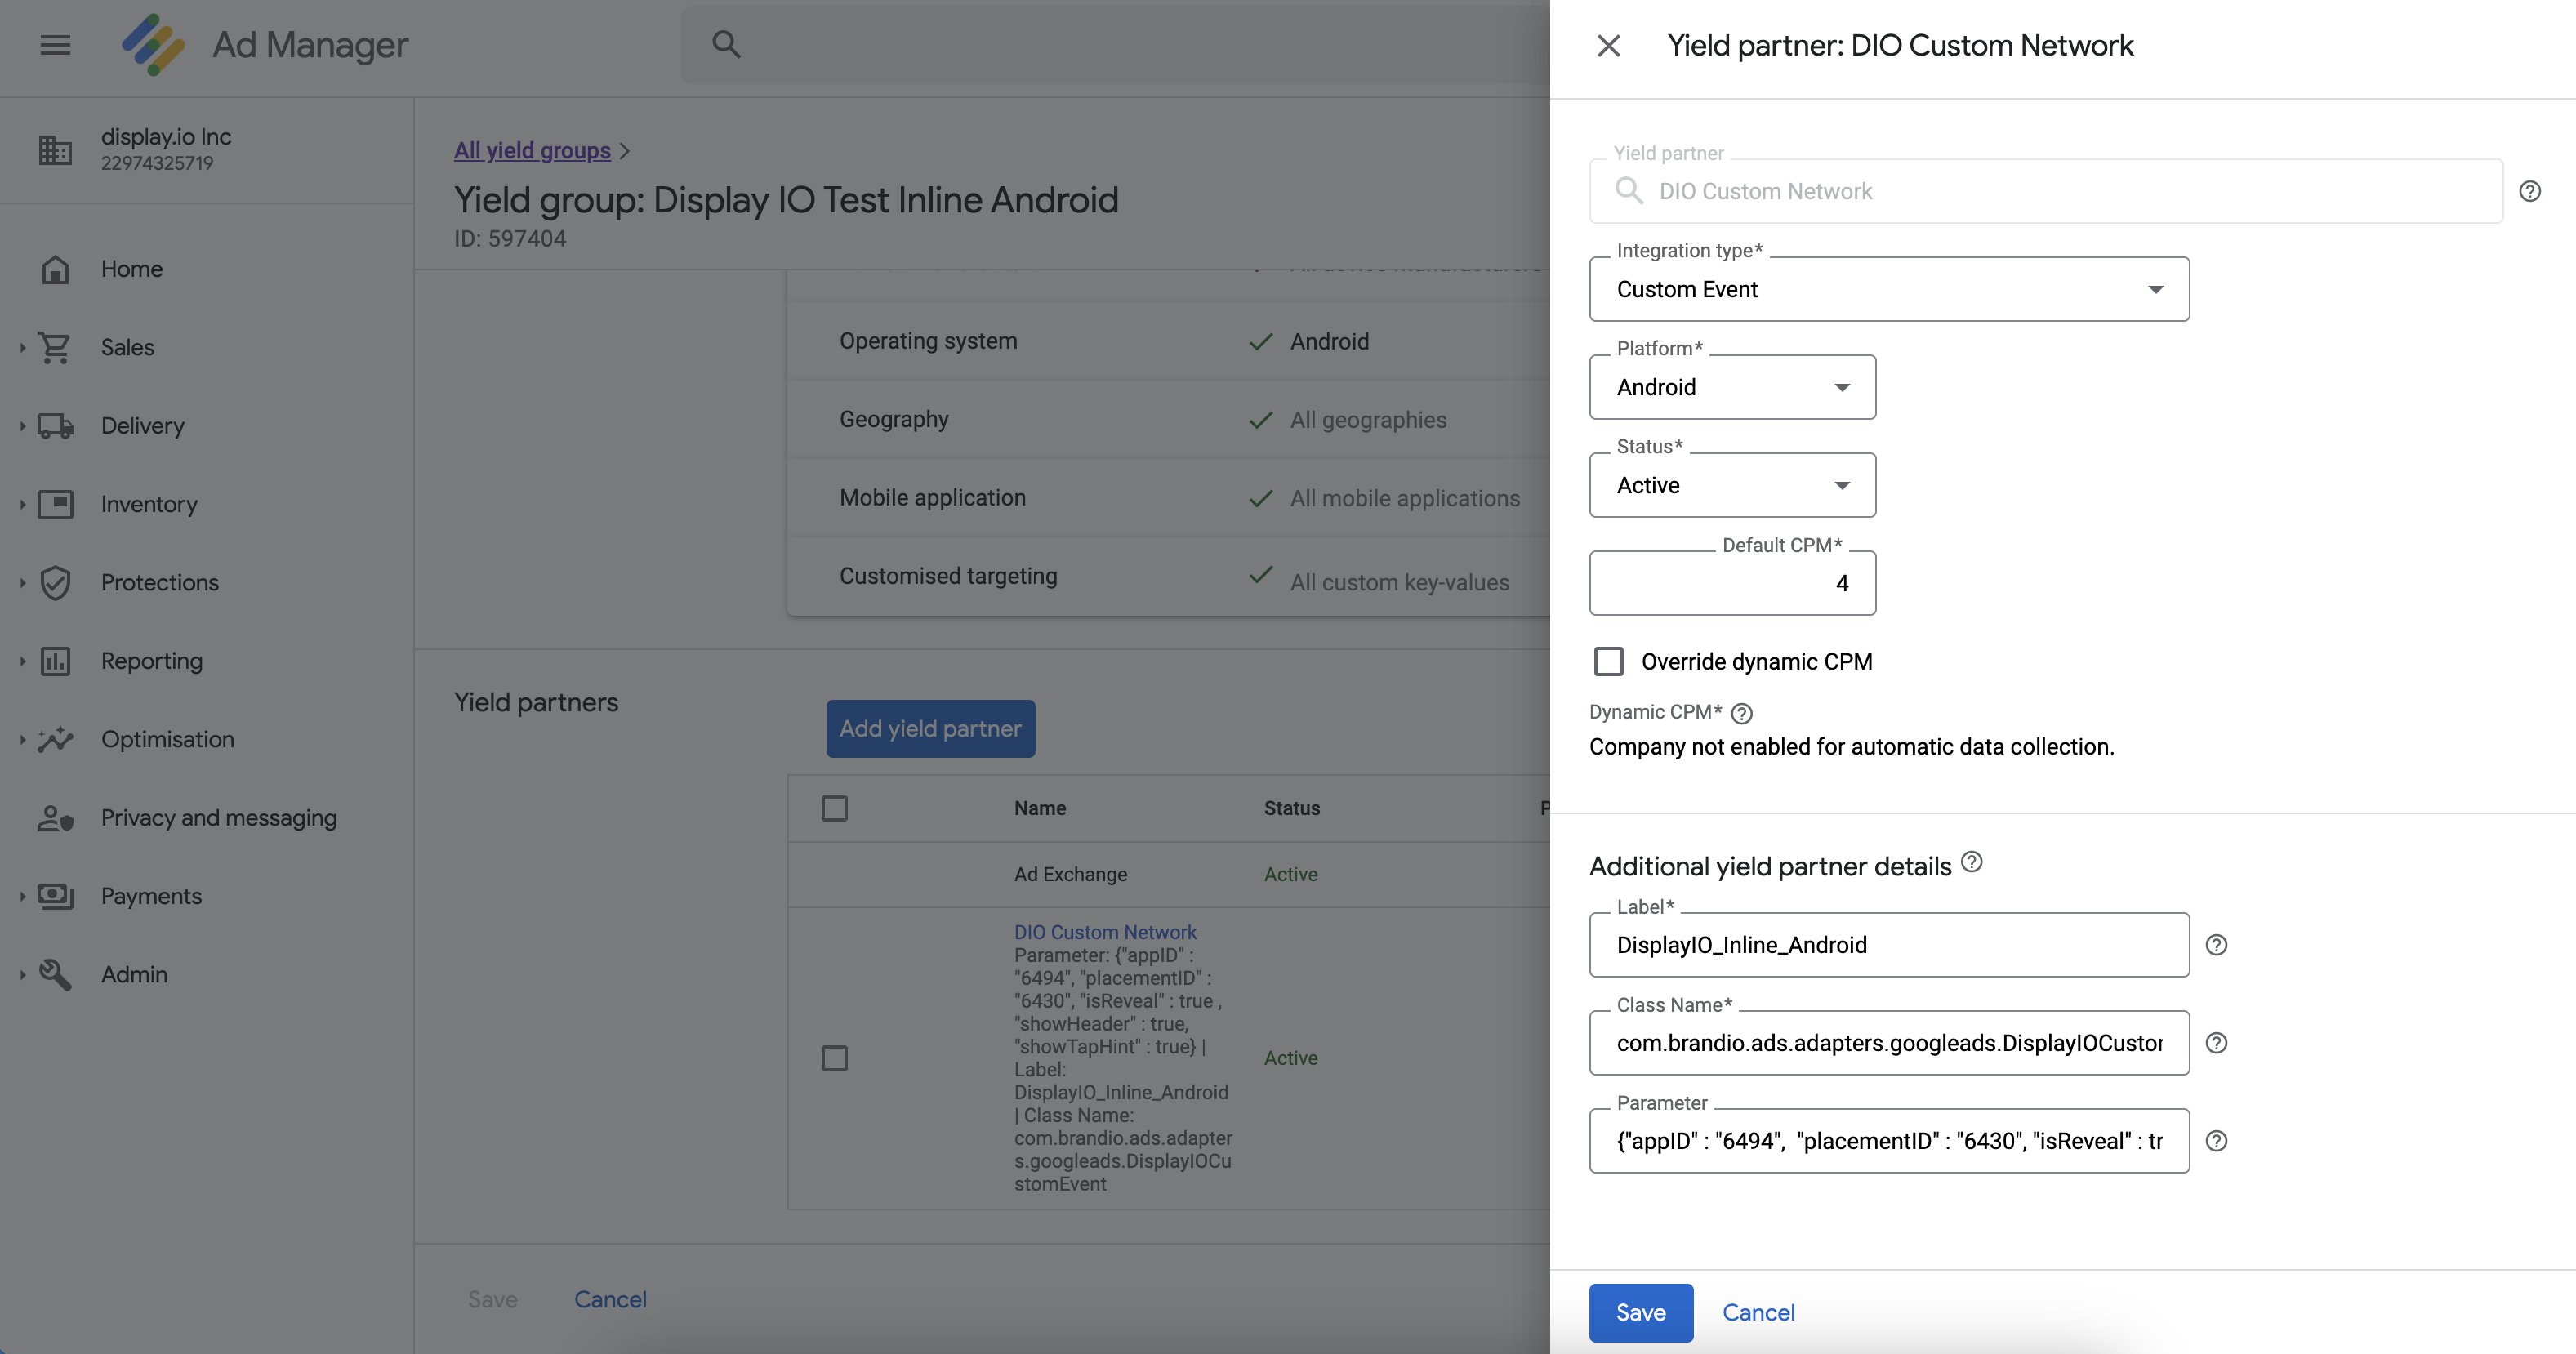Expand the Sales menu arrow
2576x1354 pixels.
click(x=22, y=347)
